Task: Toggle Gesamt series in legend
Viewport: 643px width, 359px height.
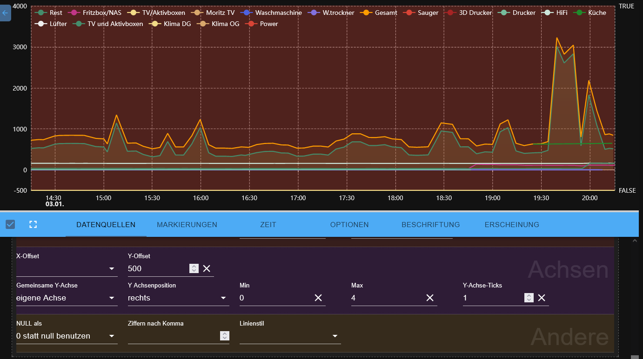Action: click(380, 13)
